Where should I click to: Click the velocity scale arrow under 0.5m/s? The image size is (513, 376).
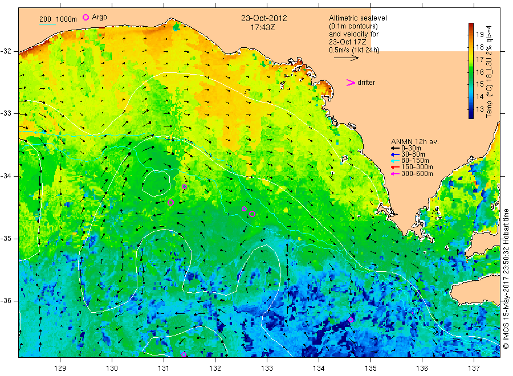347,58
